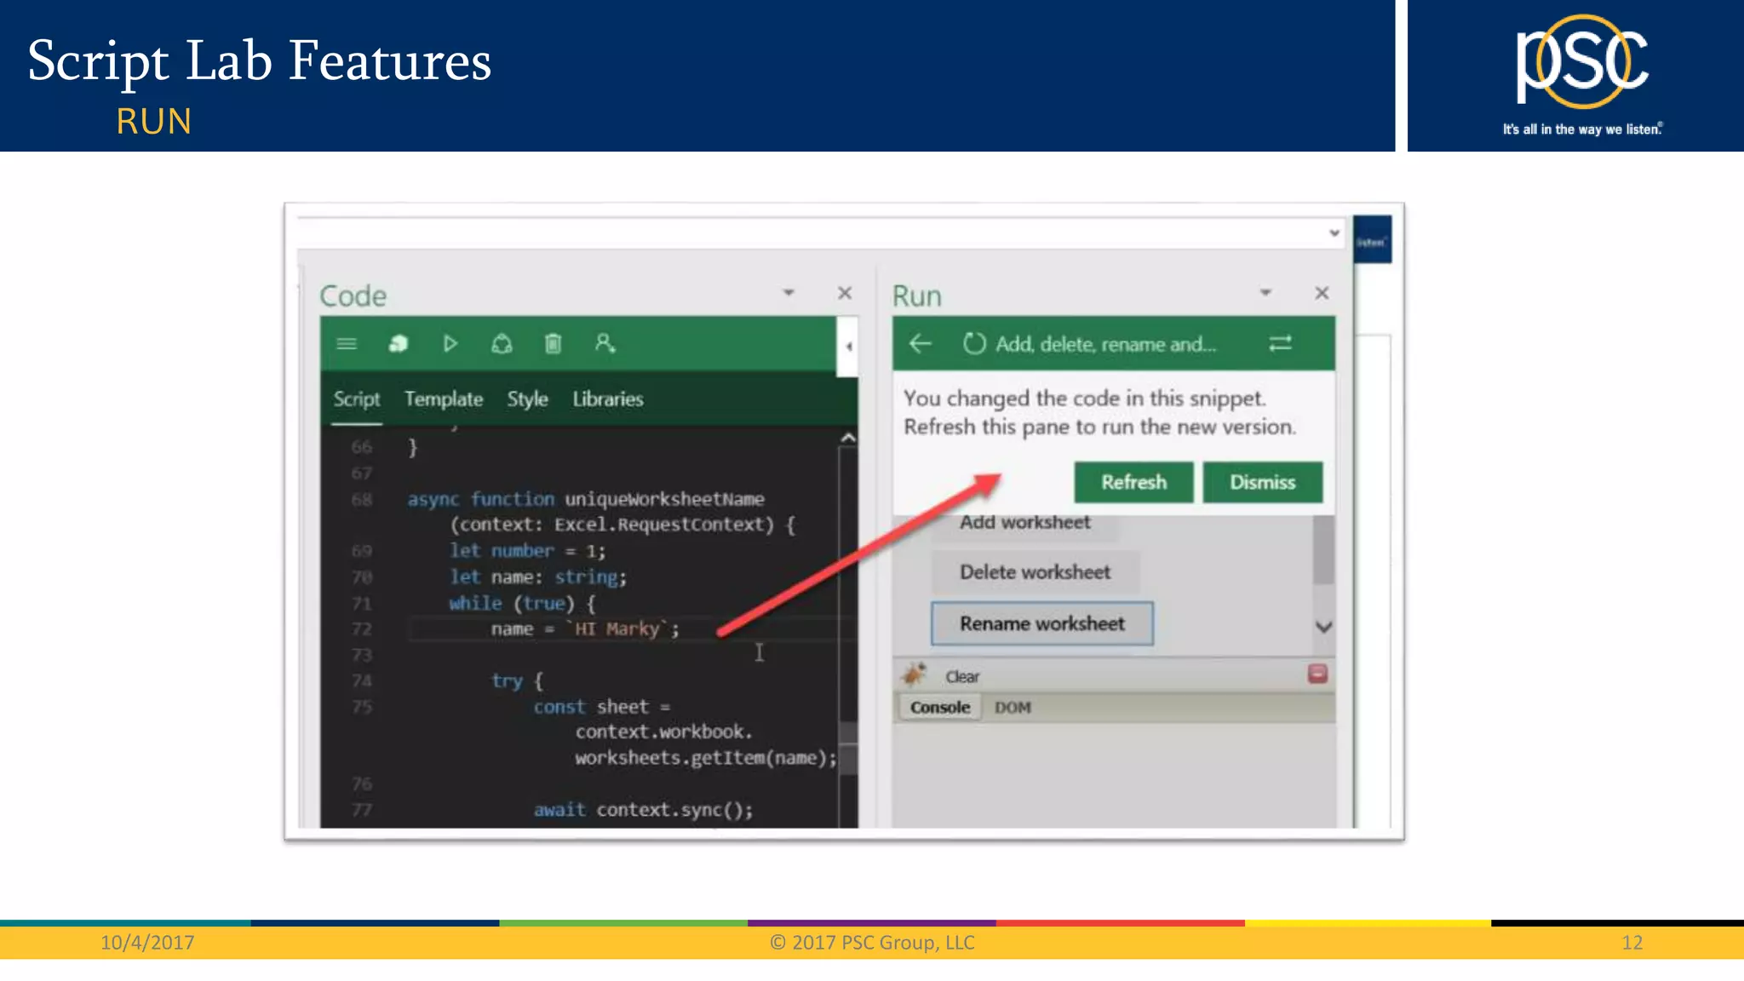Screen dimensions: 1744x981
Task: Open the Code pane options dropdown arrow
Action: 789,293
